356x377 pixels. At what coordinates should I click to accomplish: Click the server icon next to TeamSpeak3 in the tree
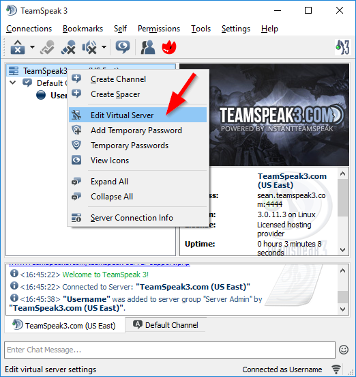coord(14,71)
